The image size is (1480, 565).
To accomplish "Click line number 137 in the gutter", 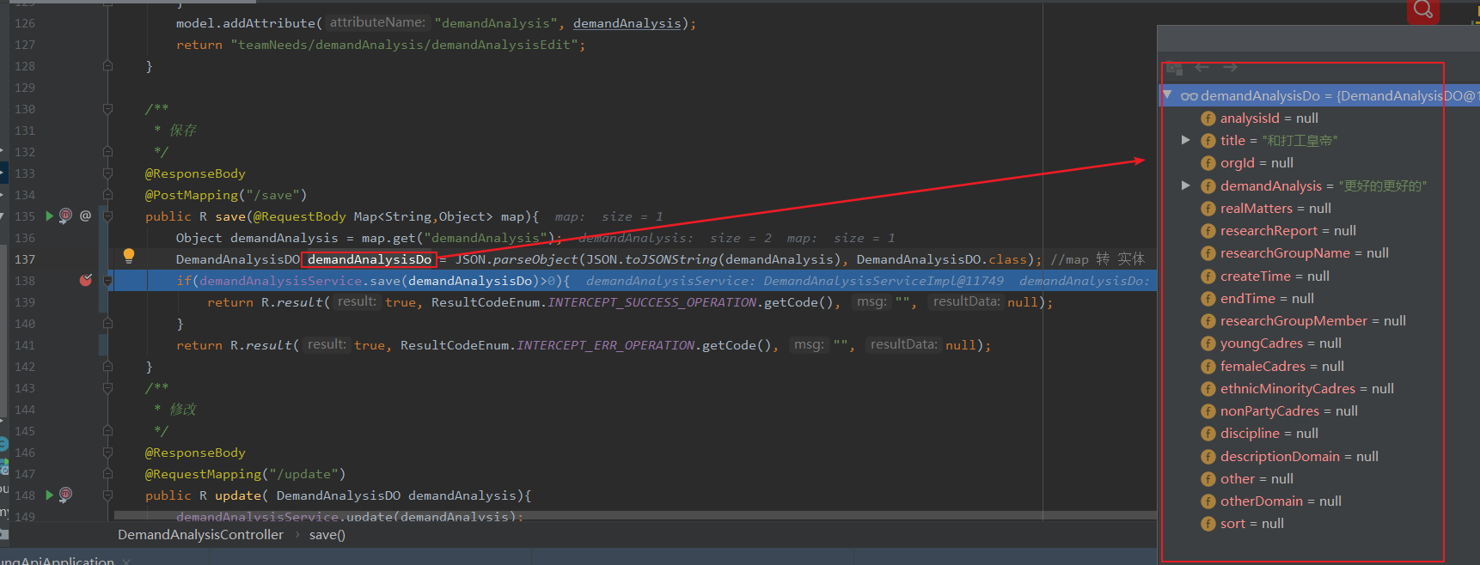I will coord(25,259).
